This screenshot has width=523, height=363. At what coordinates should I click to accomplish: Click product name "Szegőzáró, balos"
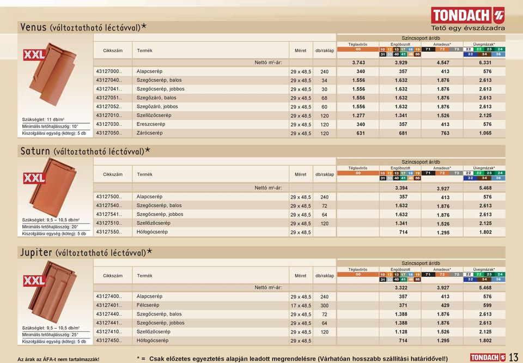click(156, 98)
